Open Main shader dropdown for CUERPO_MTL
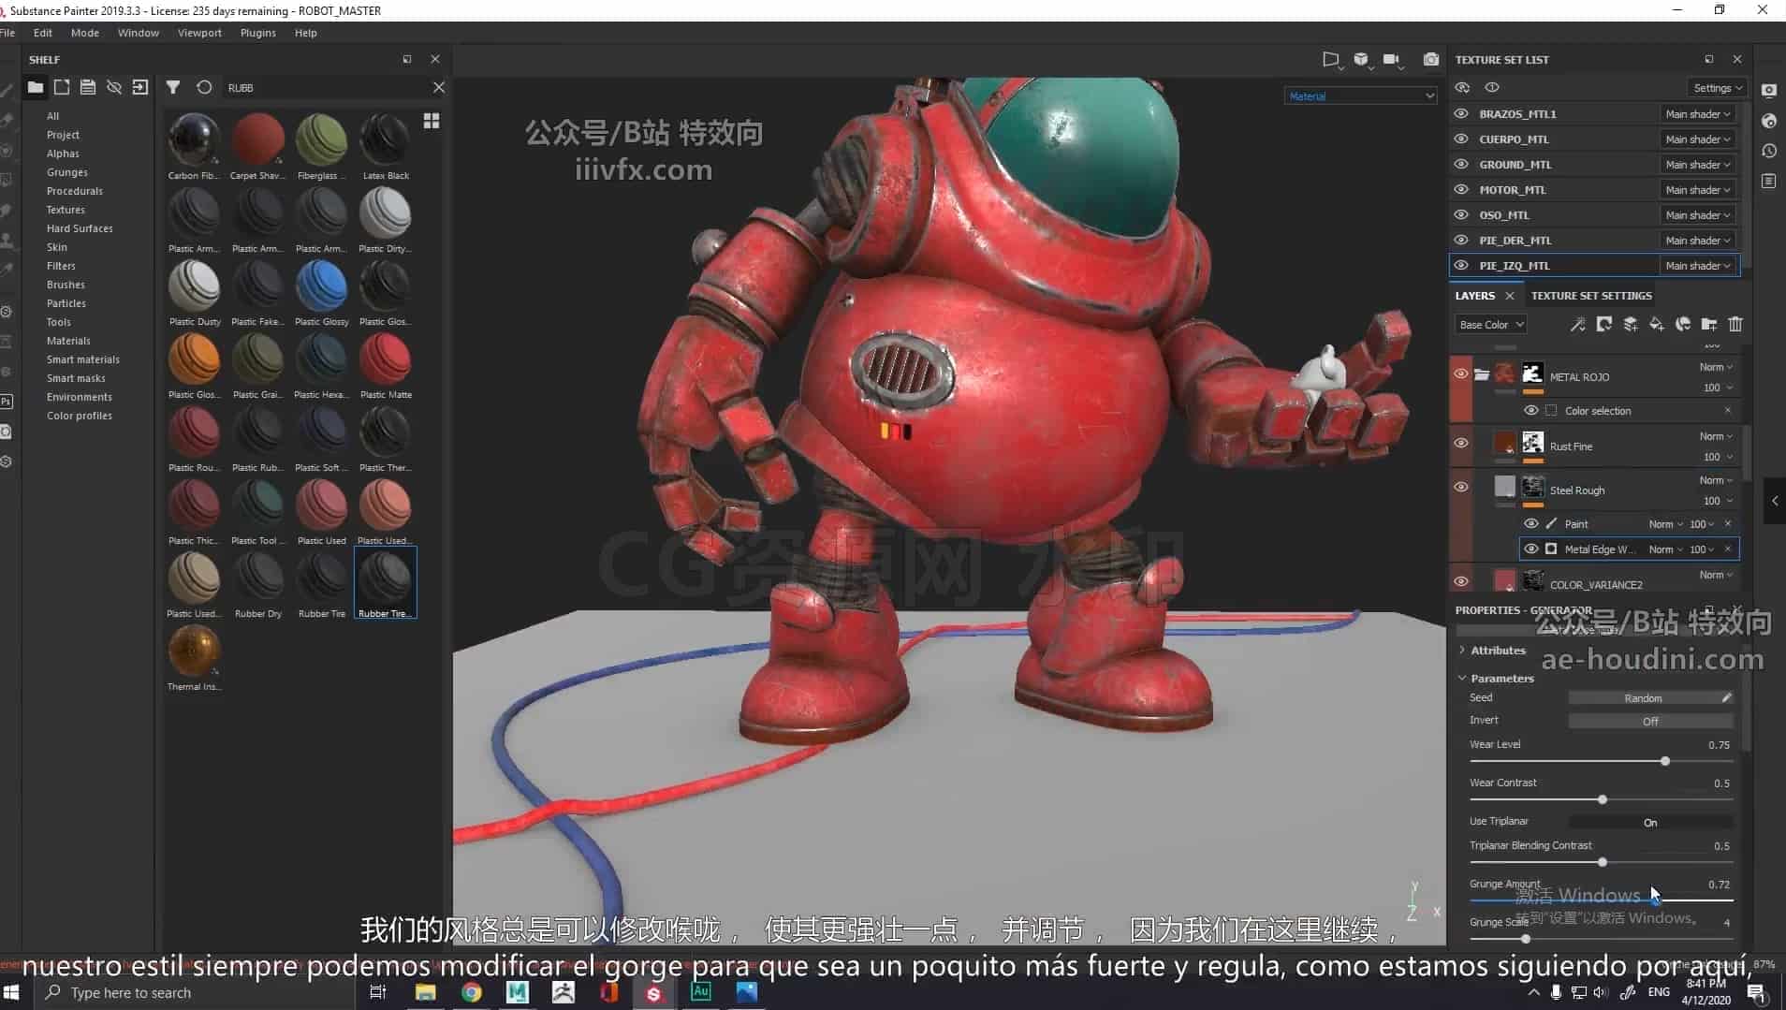Image resolution: width=1786 pixels, height=1010 pixels. click(x=1697, y=139)
